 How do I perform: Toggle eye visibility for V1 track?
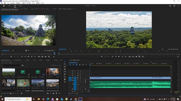click(x=80, y=78)
